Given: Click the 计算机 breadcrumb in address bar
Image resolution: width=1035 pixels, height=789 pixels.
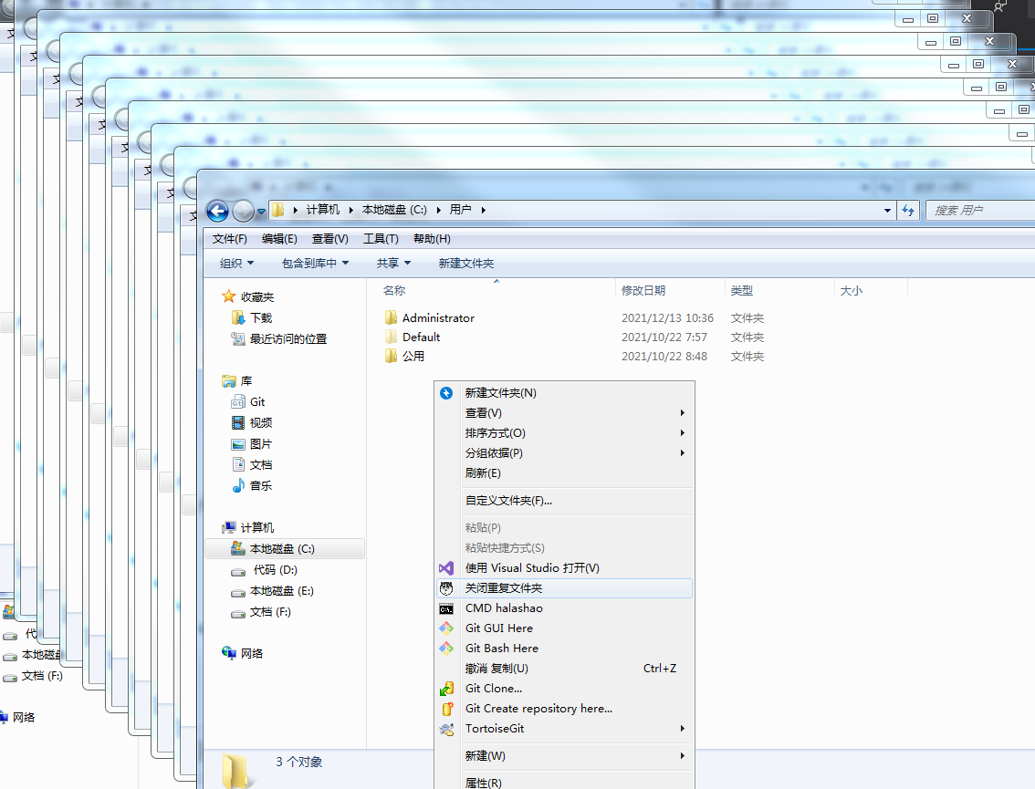Looking at the screenshot, I should click(323, 210).
